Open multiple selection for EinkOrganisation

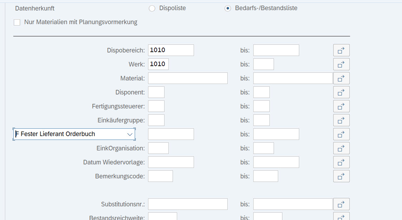point(341,148)
